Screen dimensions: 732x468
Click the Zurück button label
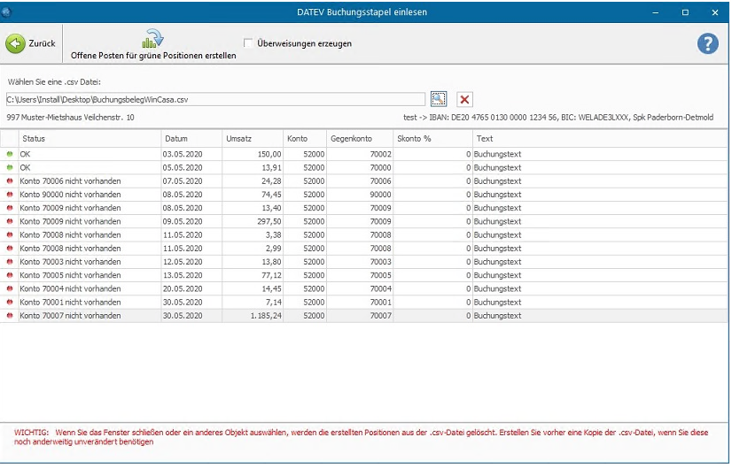(42, 43)
